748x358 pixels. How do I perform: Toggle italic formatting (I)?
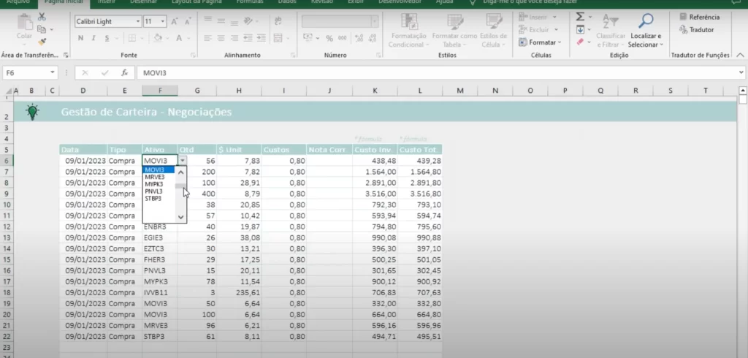91,38
